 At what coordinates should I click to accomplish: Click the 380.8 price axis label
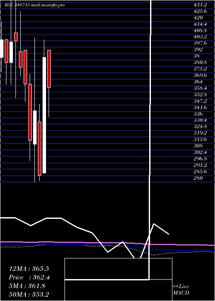(x=200, y=63)
